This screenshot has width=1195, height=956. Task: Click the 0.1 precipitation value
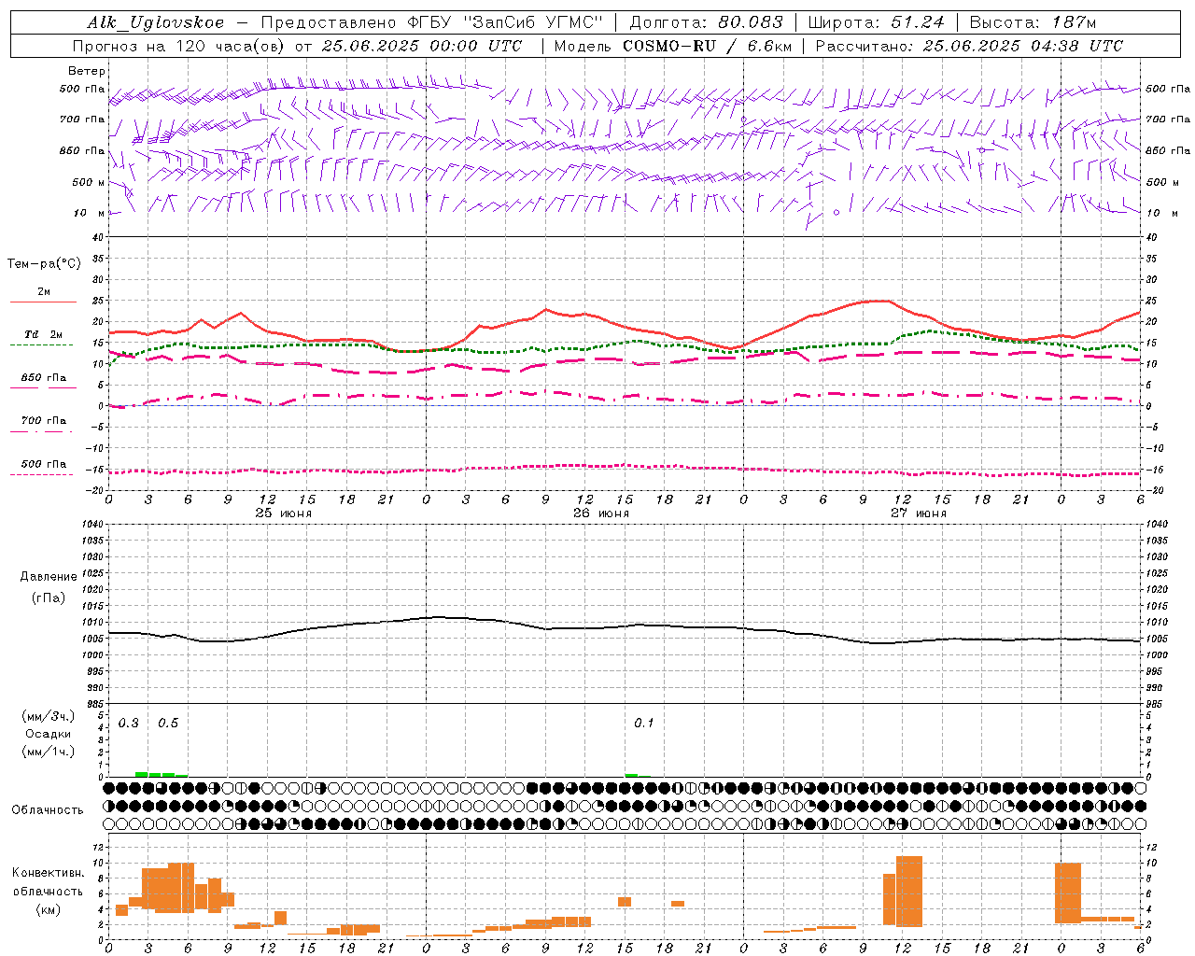click(644, 724)
